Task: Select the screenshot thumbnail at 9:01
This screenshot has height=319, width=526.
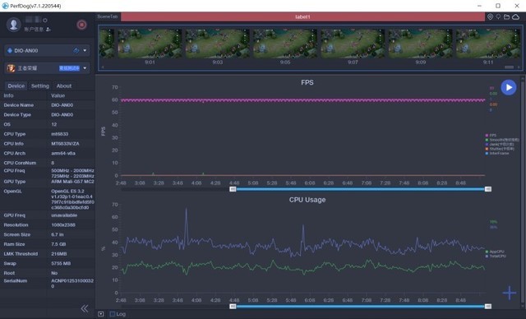Action: coord(150,44)
